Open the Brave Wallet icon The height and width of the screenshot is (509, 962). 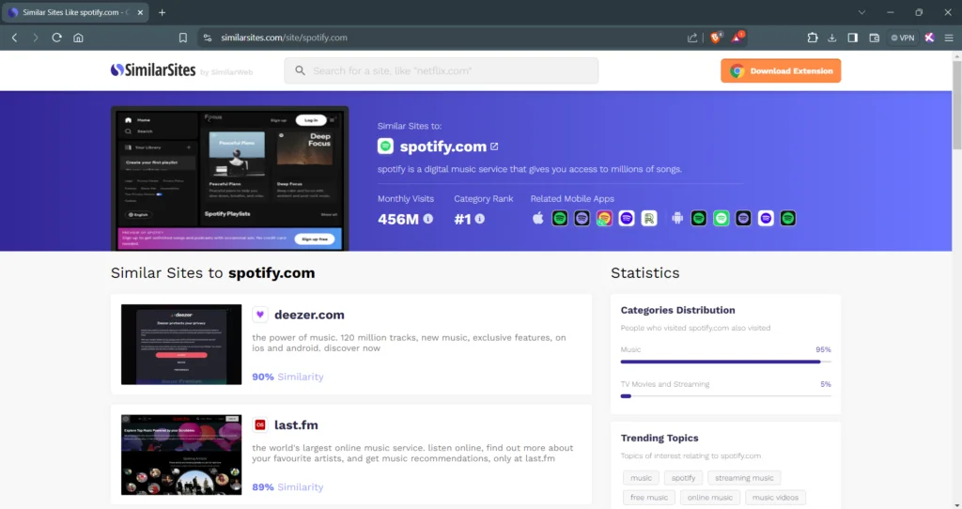click(x=875, y=38)
